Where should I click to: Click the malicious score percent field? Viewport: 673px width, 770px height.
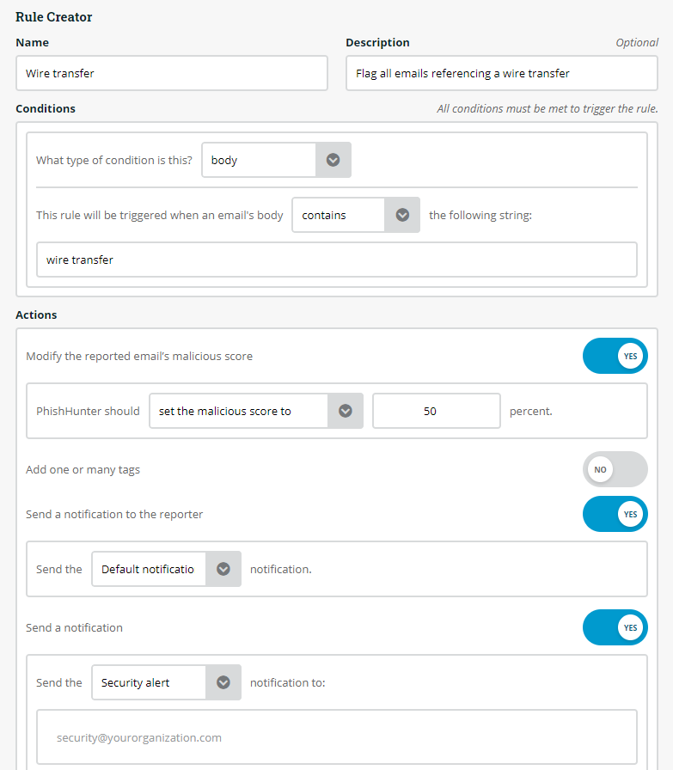[x=436, y=411]
